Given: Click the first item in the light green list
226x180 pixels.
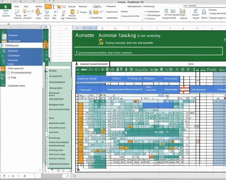Looking at the screenshot, I should (x=53, y=71).
